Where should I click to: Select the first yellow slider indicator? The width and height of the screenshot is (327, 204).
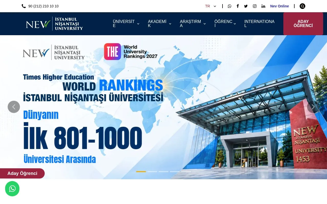[x=141, y=172]
